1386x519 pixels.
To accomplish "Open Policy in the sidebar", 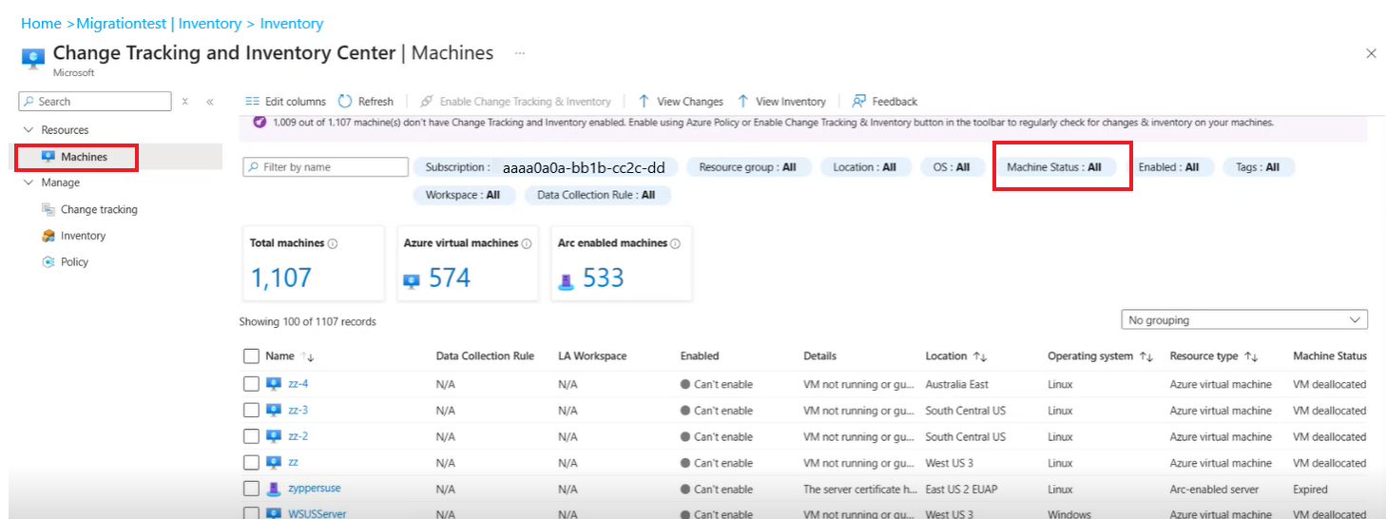I will click(x=74, y=261).
